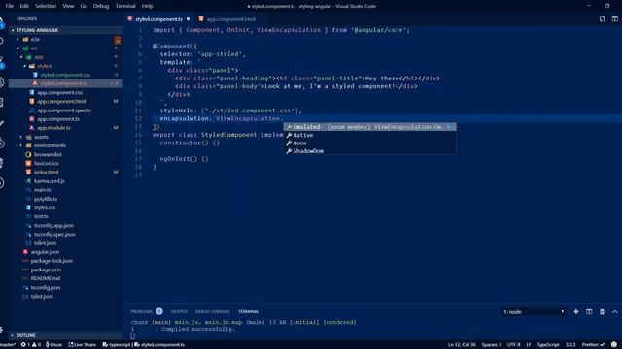
Task: Click the errors and warnings status indicator
Action: pos(31,345)
